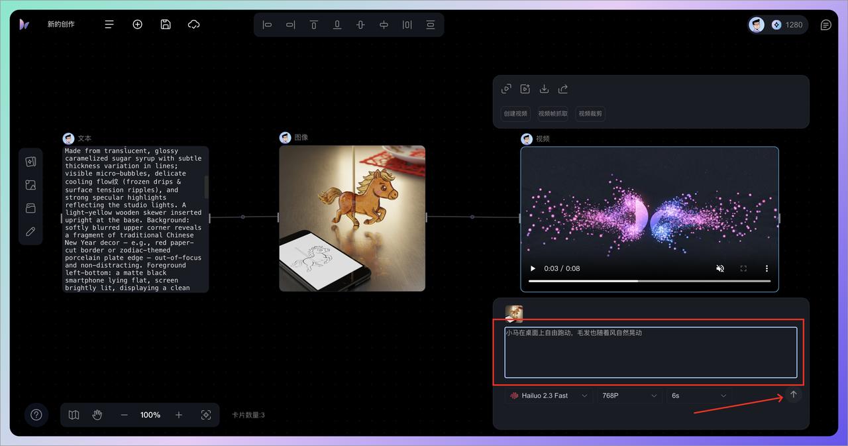Image resolution: width=848 pixels, height=446 pixels.
Task: Toggle the minimap icon
Action: point(74,415)
